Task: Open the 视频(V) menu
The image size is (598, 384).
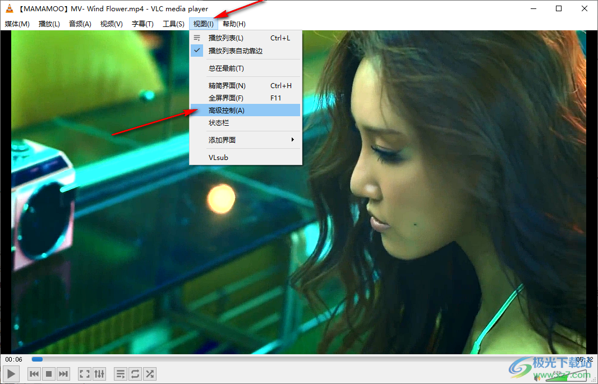Action: click(112, 24)
